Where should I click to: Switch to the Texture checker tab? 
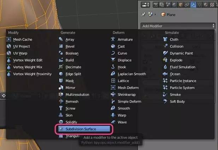[212, 5]
